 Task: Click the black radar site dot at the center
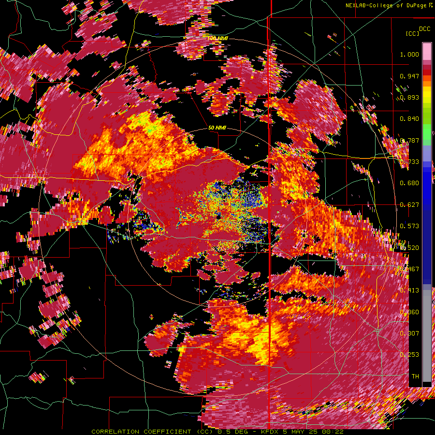point(219,217)
